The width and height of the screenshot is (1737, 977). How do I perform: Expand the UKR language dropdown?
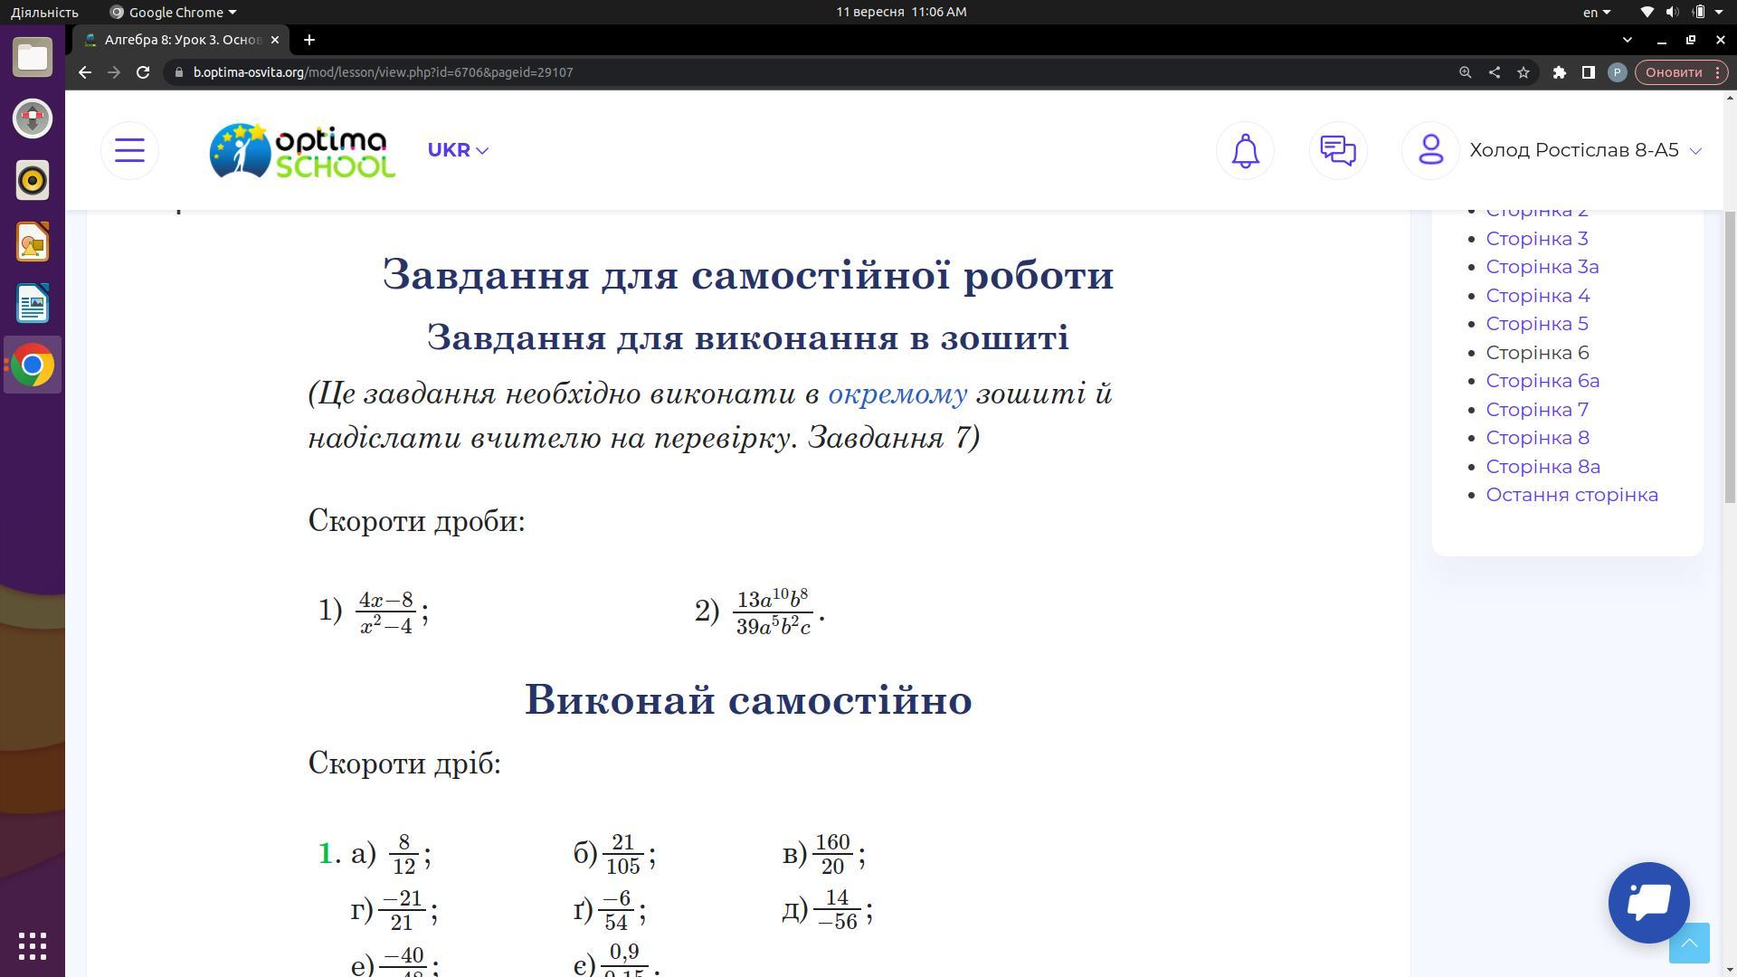(458, 150)
